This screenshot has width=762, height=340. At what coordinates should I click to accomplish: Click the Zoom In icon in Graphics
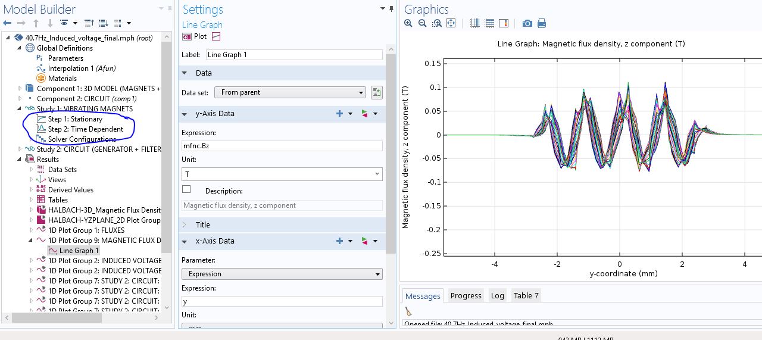[x=408, y=23]
